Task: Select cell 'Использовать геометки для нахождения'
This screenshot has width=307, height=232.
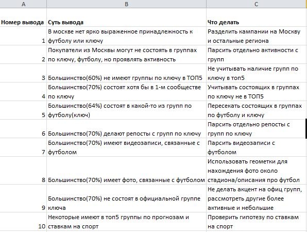Action: tap(257, 171)
